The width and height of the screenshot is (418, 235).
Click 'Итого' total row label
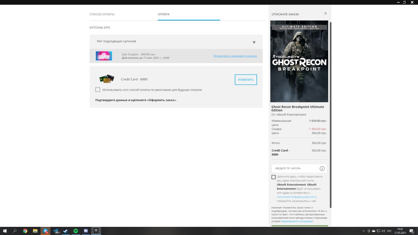click(x=276, y=143)
